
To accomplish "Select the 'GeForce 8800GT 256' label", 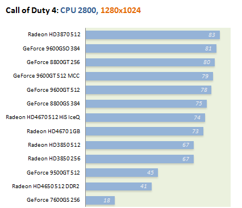I will tap(53, 62).
